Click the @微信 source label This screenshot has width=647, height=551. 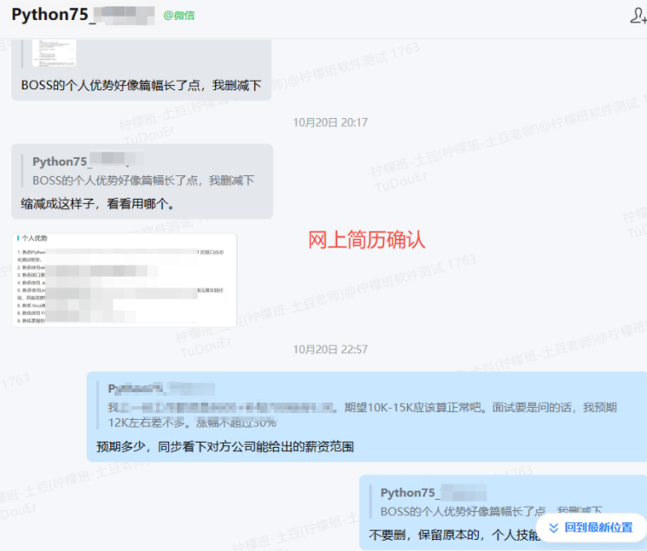tap(180, 16)
